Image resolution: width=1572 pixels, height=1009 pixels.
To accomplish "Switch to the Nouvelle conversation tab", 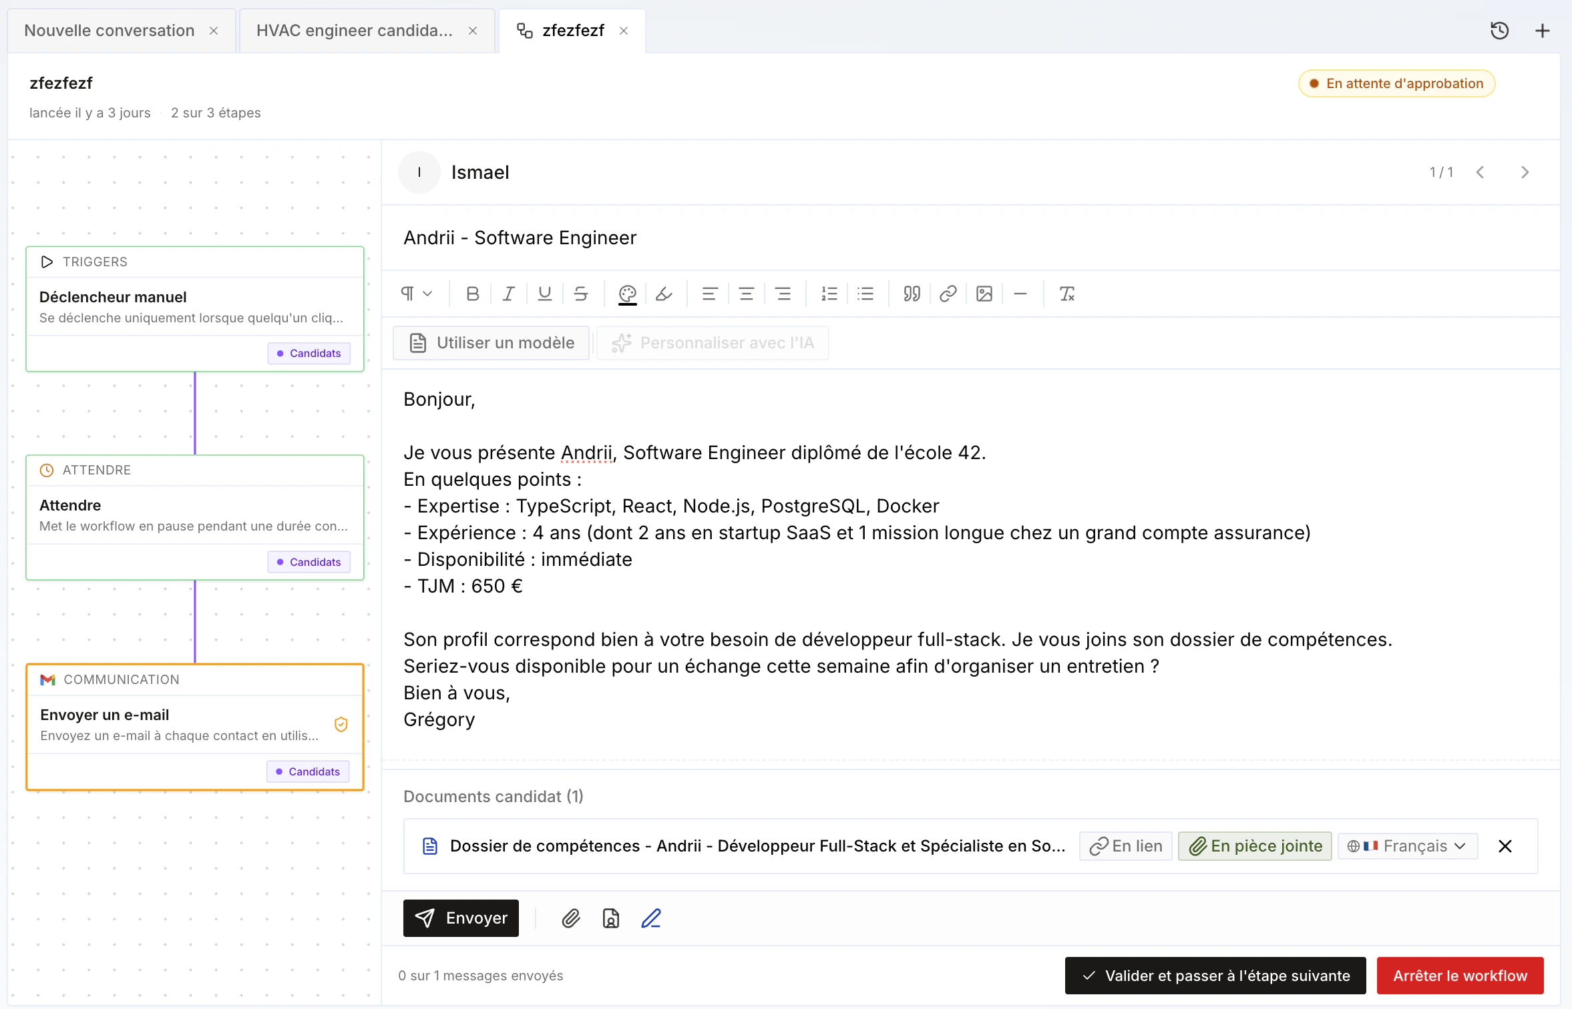I will point(110,31).
